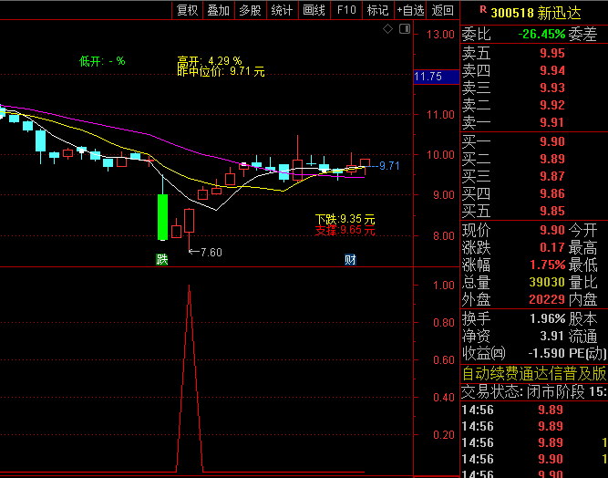Select the 多股 multi-stock view
The width and height of the screenshot is (608, 478).
coord(251,10)
